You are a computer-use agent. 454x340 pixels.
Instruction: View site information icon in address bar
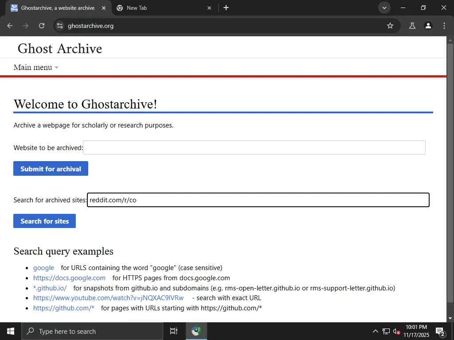(x=60, y=26)
